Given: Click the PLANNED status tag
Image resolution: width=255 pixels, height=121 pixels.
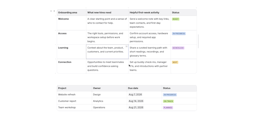Looking at the screenshot, I should [168, 108].
